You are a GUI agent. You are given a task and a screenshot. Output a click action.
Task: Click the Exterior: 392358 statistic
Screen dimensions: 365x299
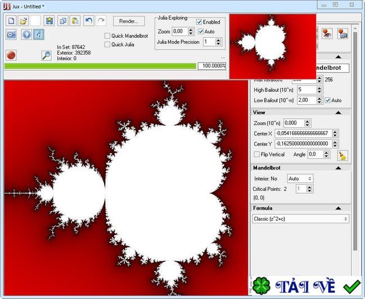(x=74, y=53)
